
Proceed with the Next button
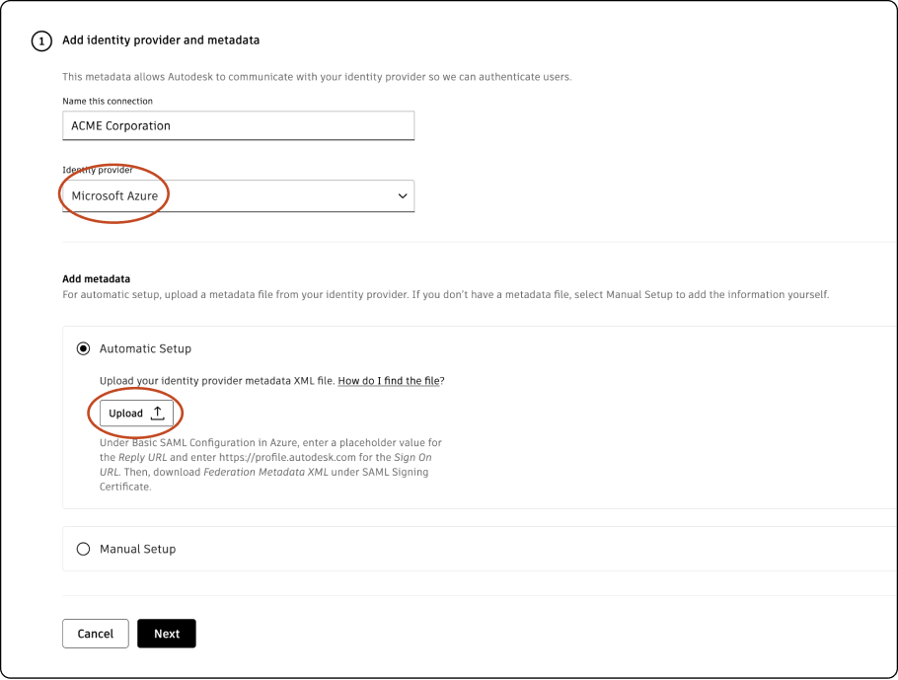[x=167, y=634]
